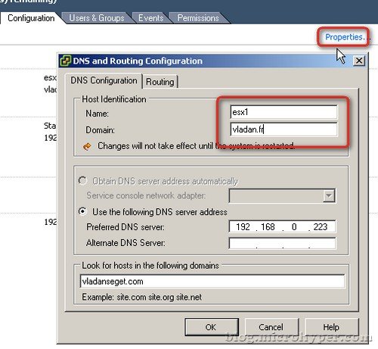Click the Alternate DNS Server field
Screen dimensions: 378x349
[x=282, y=243]
